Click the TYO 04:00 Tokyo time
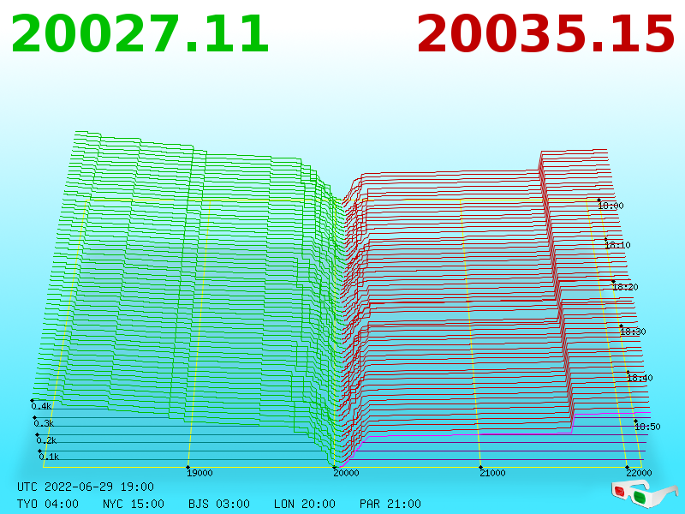The image size is (685, 514). click(48, 504)
